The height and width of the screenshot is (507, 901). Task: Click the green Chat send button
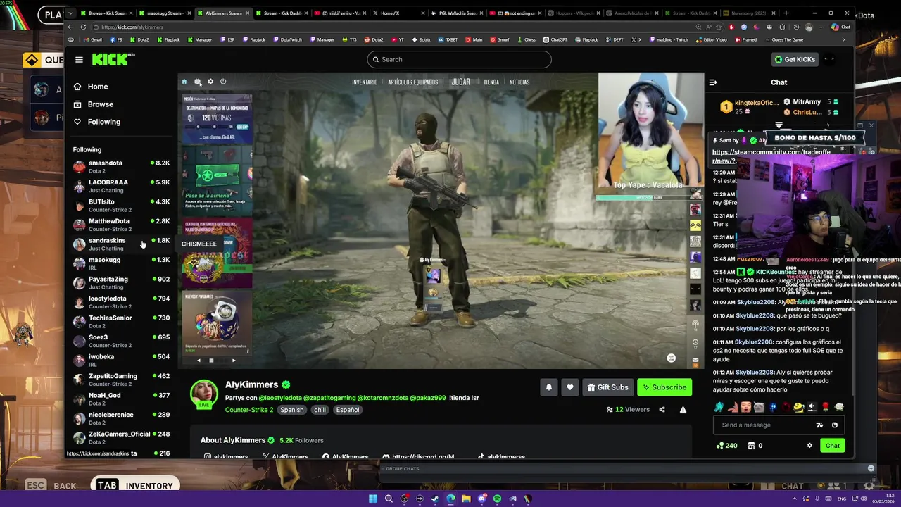pyautogui.click(x=833, y=445)
